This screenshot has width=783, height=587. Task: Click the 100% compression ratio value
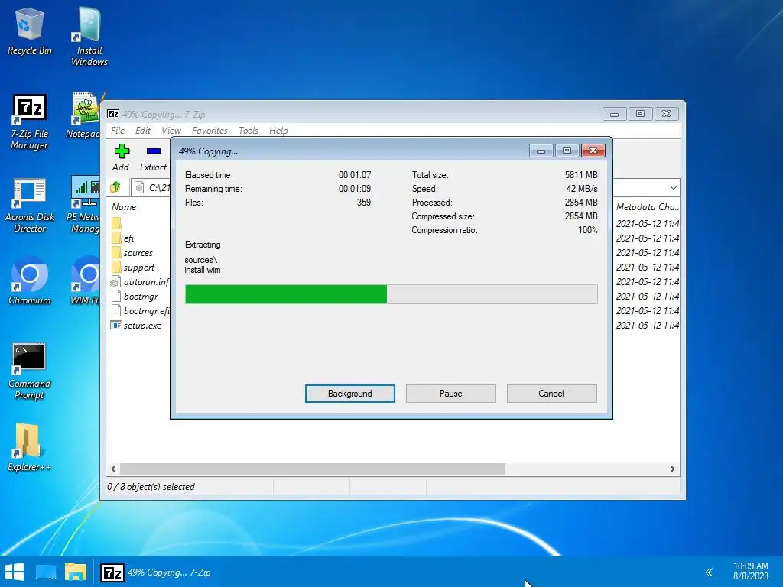pos(588,230)
